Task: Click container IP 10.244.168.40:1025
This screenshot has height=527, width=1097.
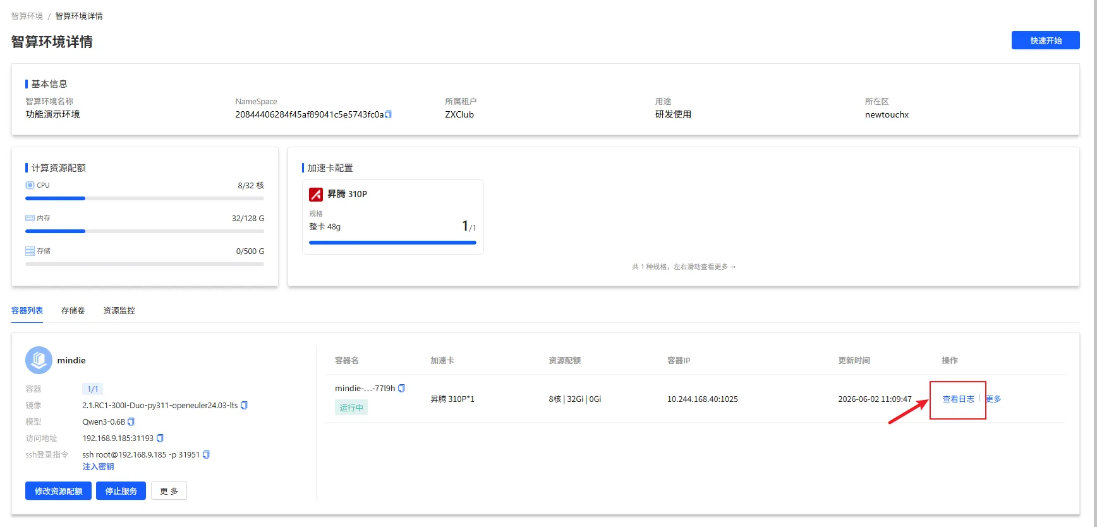Action: (703, 399)
